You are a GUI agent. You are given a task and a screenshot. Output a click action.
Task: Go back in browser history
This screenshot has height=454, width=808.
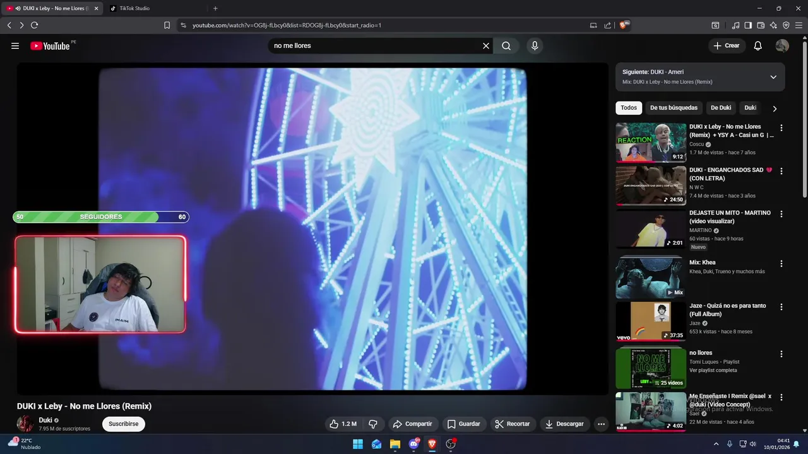point(9,25)
